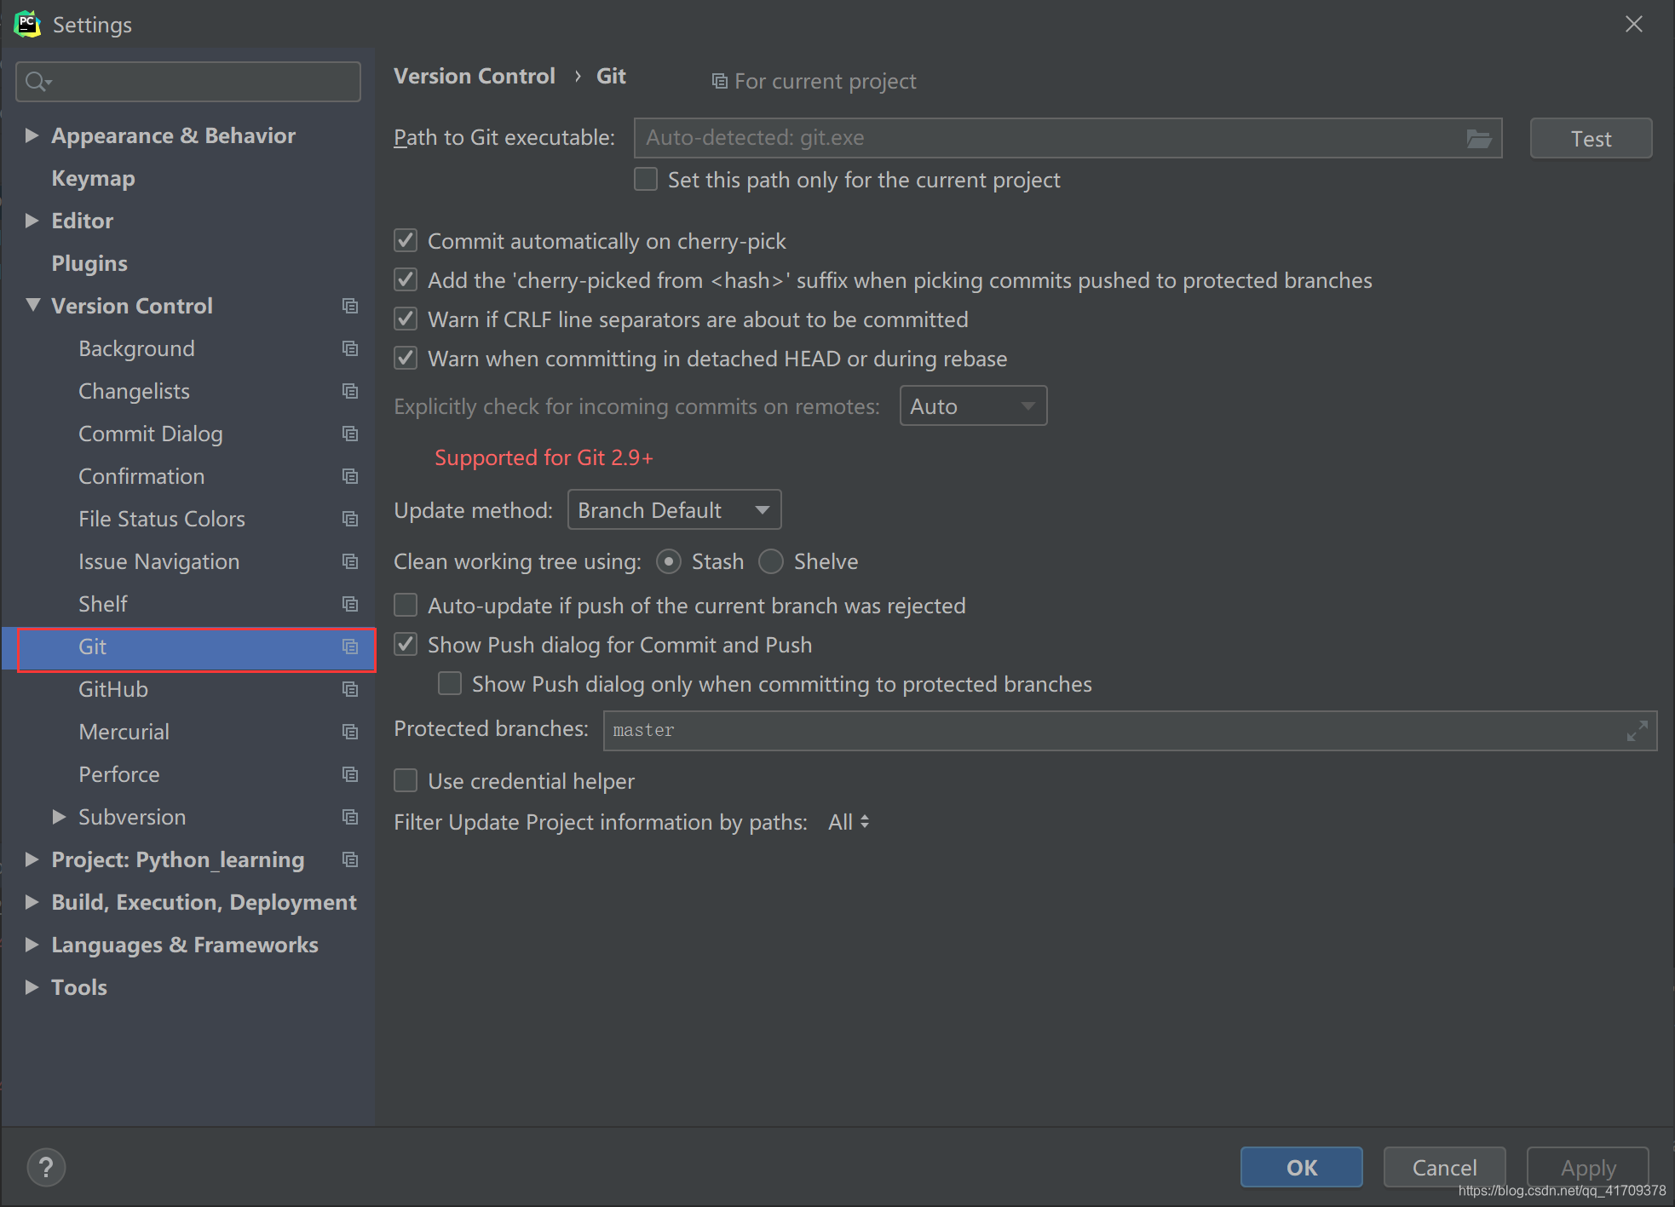Open the incoming commits Auto dropdown
1675x1207 pixels.
click(968, 405)
